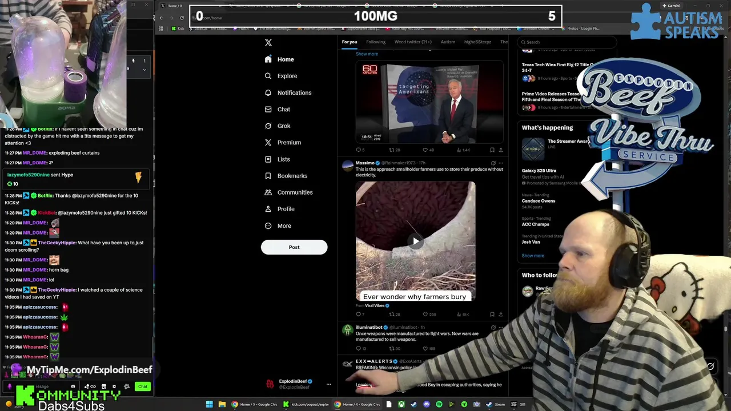Screen dimensions: 731x411
Task: Share Massimo's farmers post
Action: click(501, 315)
